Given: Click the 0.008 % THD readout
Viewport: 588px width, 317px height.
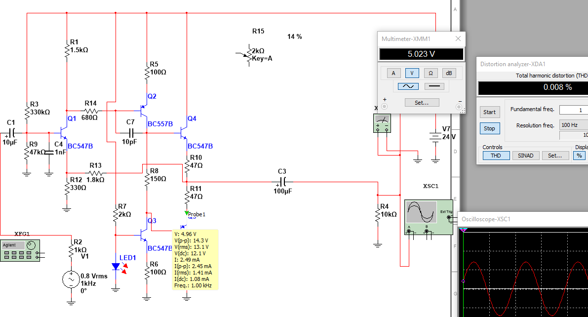Looking at the screenshot, I should [557, 87].
